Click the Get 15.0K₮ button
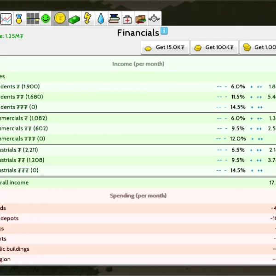Viewport: 276px width, 276px height. (165, 47)
